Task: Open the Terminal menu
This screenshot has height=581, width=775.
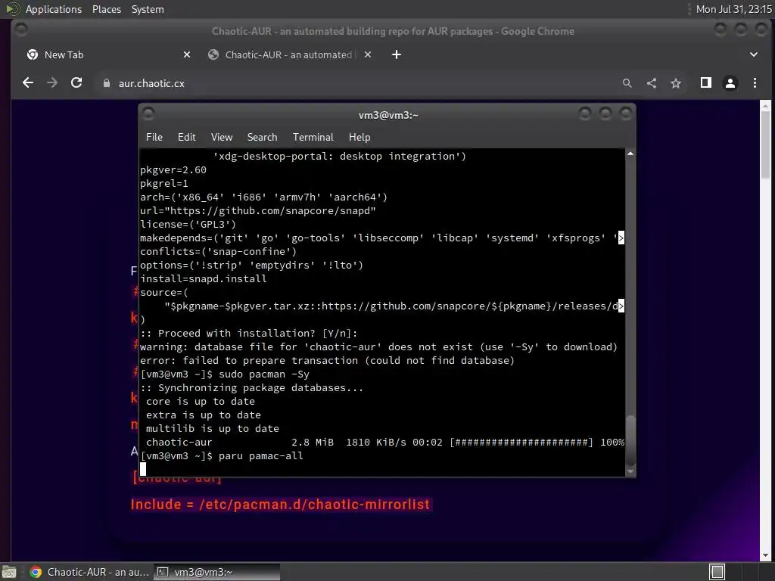Action: click(x=313, y=138)
